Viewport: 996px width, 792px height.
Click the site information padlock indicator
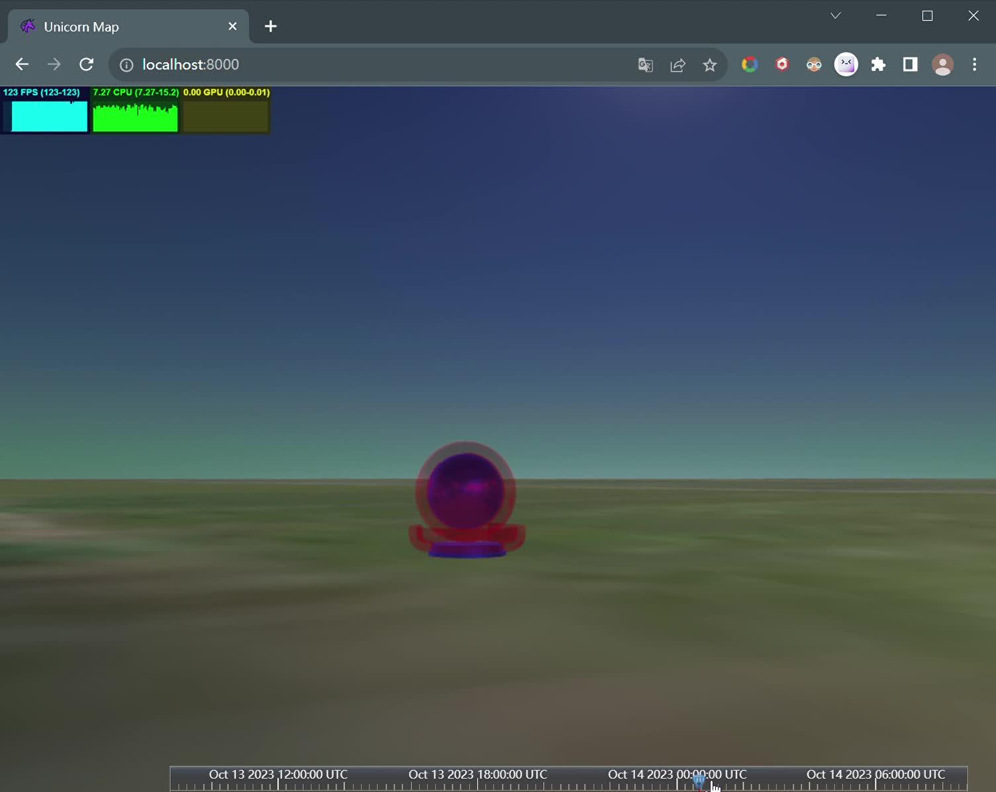click(125, 64)
